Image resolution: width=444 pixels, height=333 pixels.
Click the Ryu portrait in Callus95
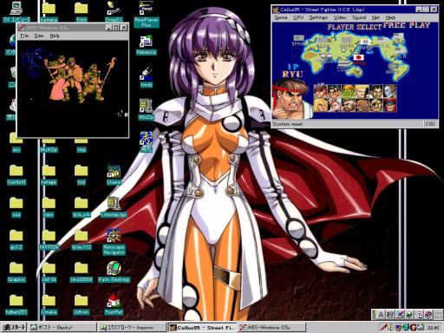[292, 99]
